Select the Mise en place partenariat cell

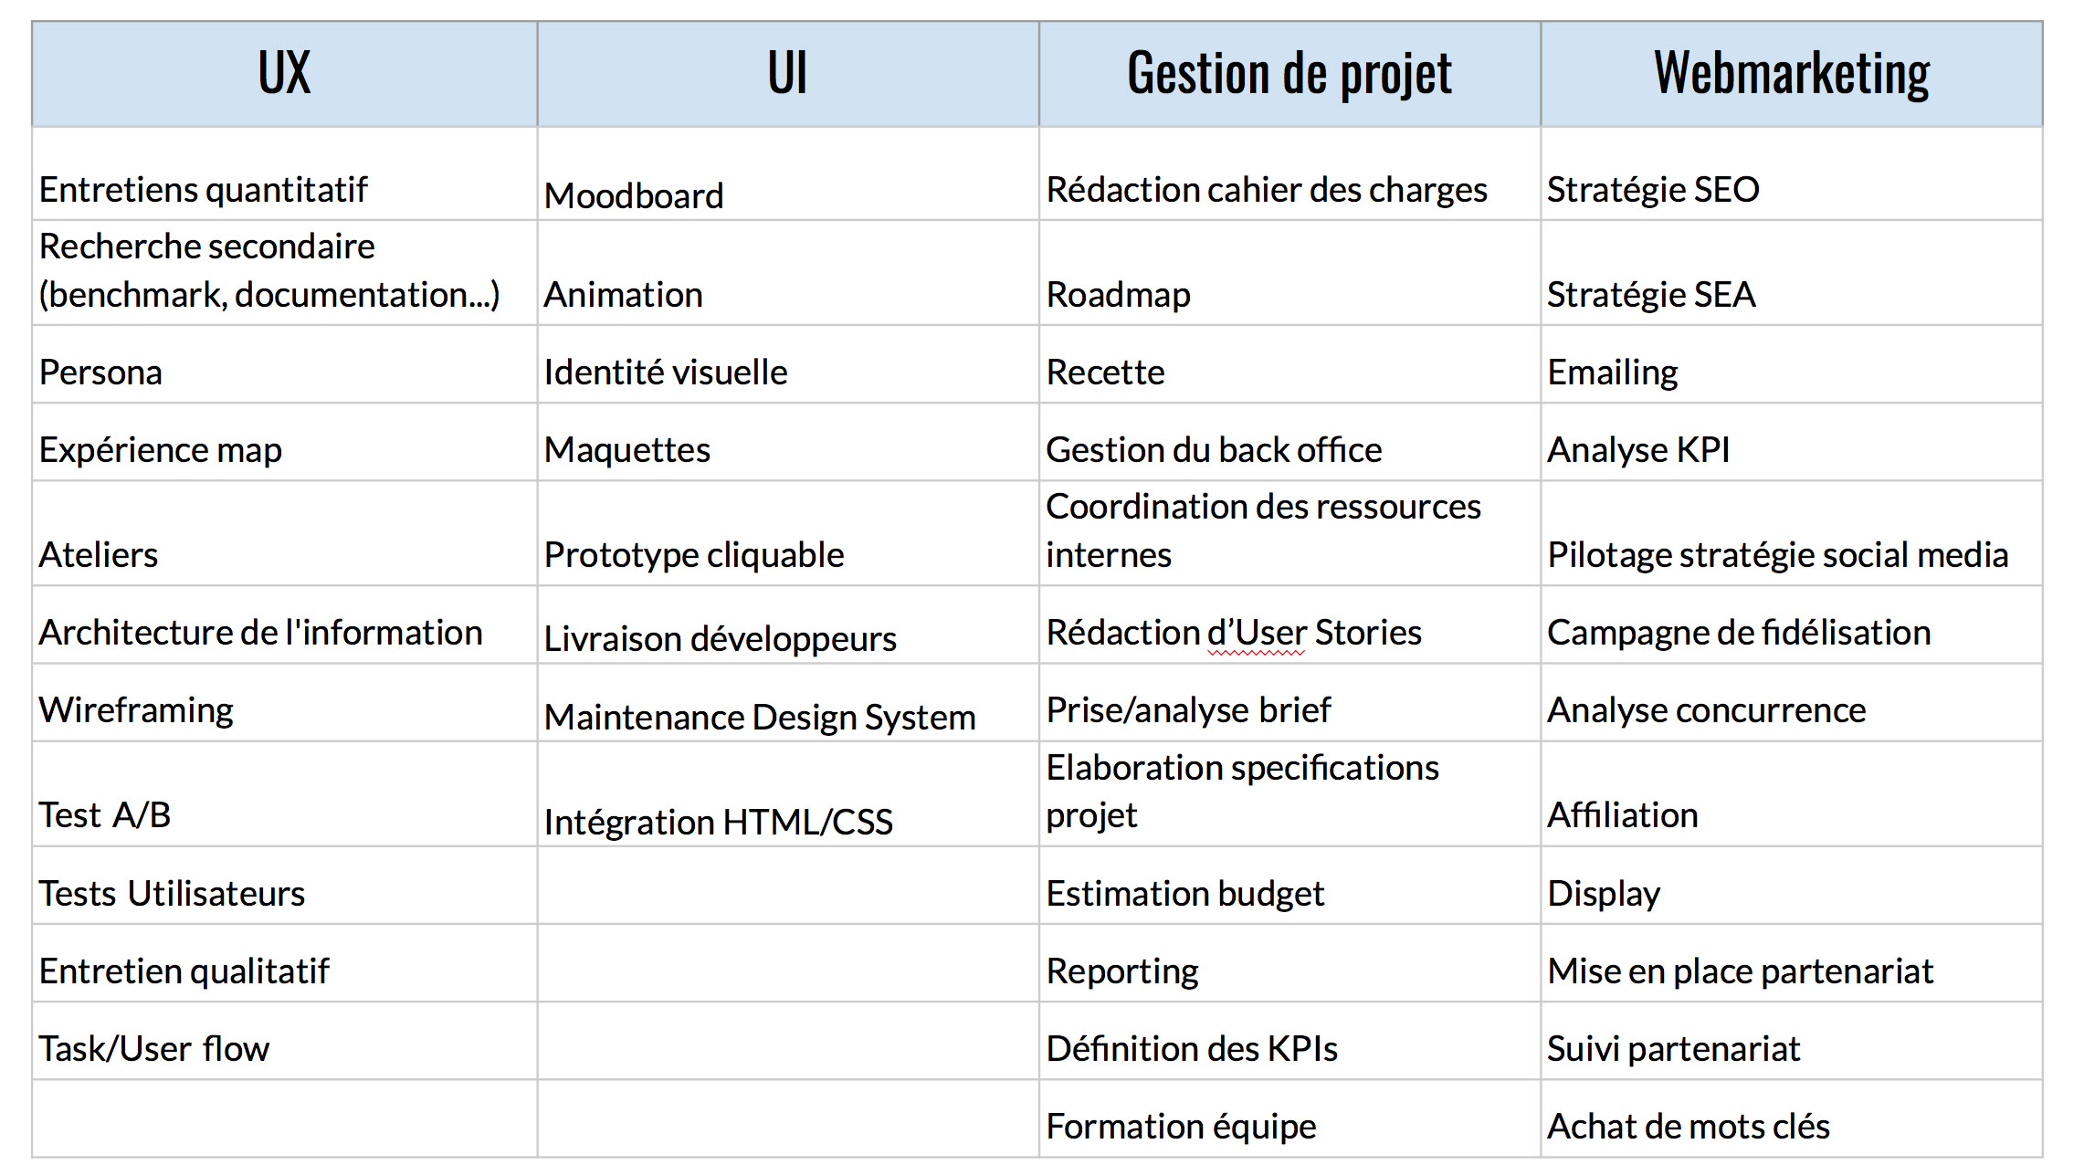[x=1792, y=963]
